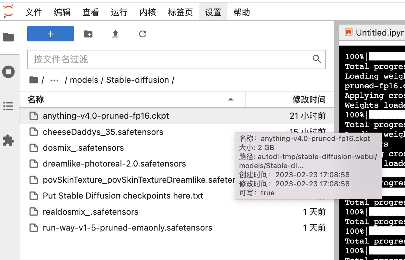The width and height of the screenshot is (405, 260).
Task: Refresh the file list
Action: (x=143, y=34)
